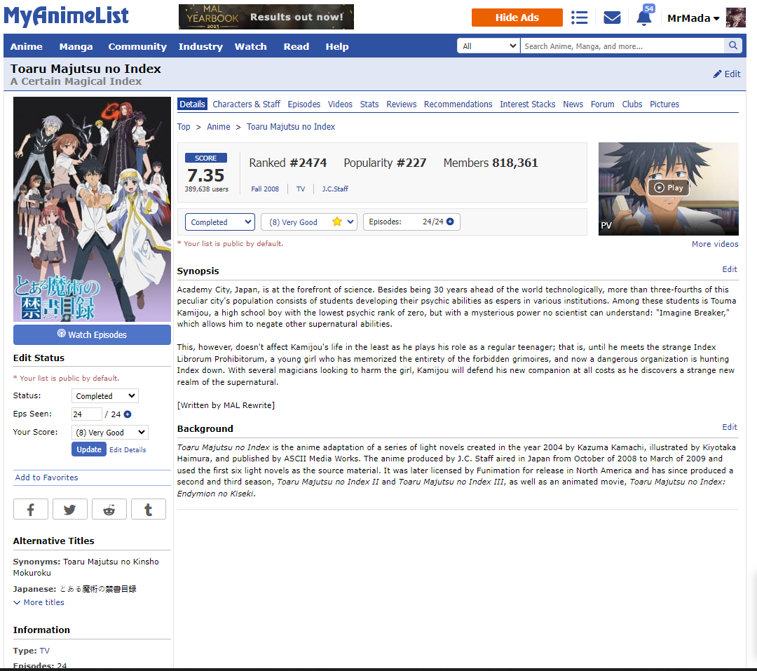Share on Reddit icon button
This screenshot has width=757, height=671.
click(109, 509)
